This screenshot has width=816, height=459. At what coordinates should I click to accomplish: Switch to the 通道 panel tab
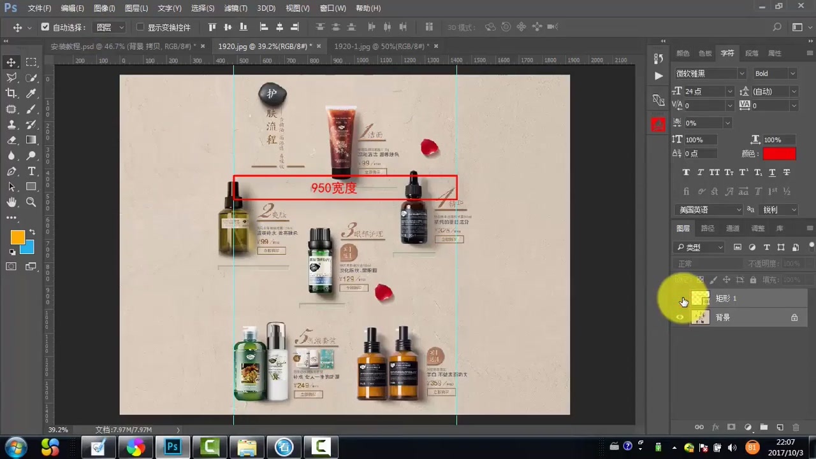pos(733,229)
